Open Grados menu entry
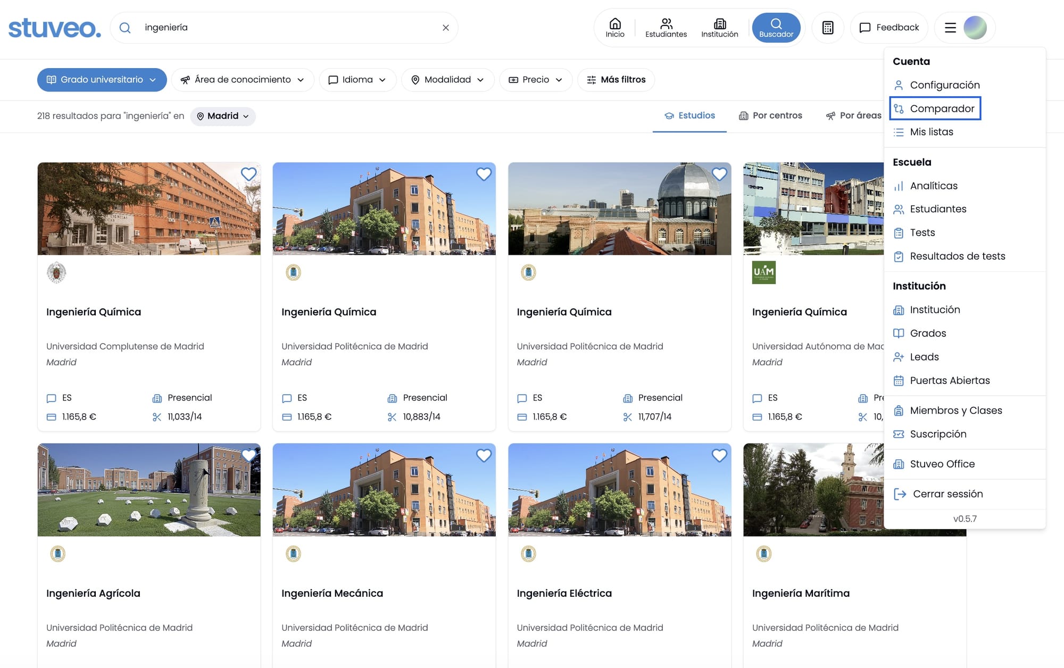The image size is (1064, 668). coord(920,333)
